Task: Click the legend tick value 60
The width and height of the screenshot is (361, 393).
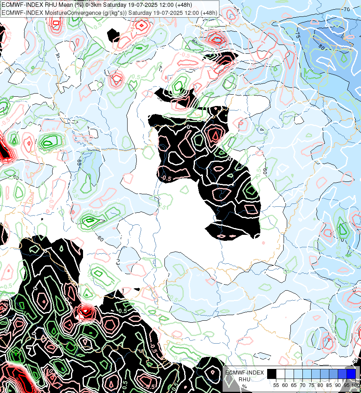Action: click(x=285, y=385)
